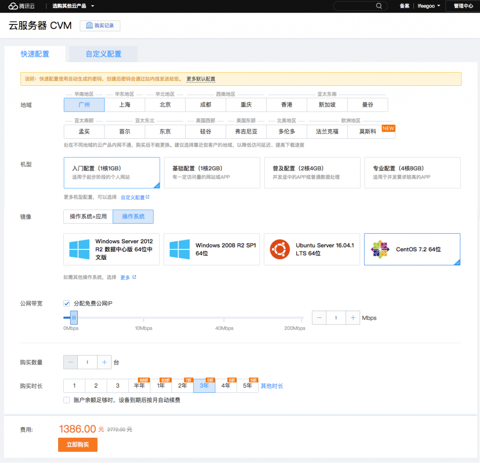This screenshot has width=480, height=473.
Task: Select the 上海 region
Action: [x=125, y=105]
